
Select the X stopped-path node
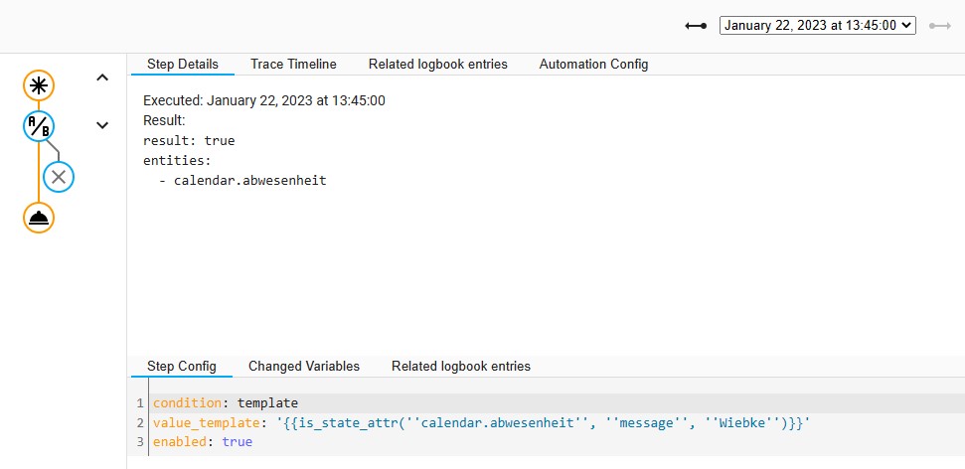(59, 177)
